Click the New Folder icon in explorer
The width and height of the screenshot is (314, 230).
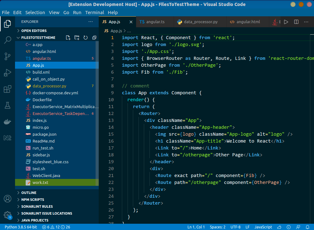pyautogui.click(x=77, y=38)
